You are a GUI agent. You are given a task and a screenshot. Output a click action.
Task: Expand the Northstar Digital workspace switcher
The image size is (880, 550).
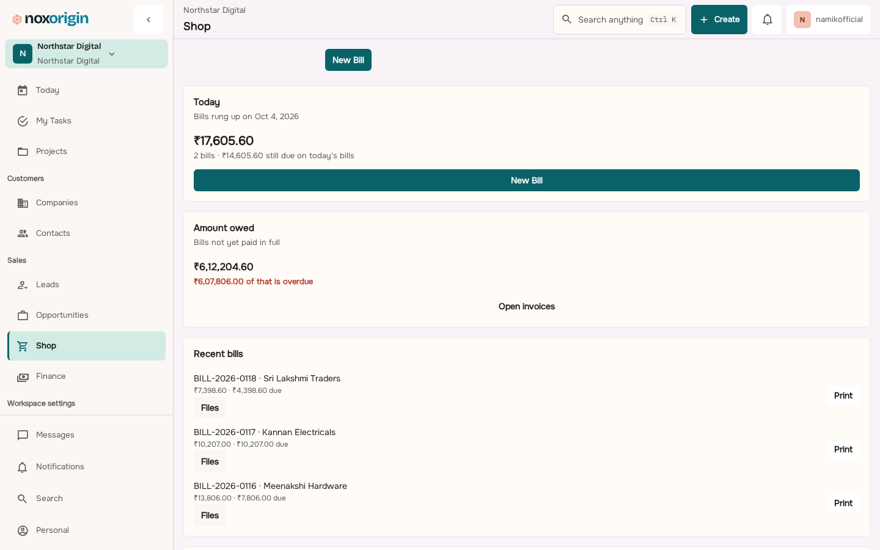86,54
